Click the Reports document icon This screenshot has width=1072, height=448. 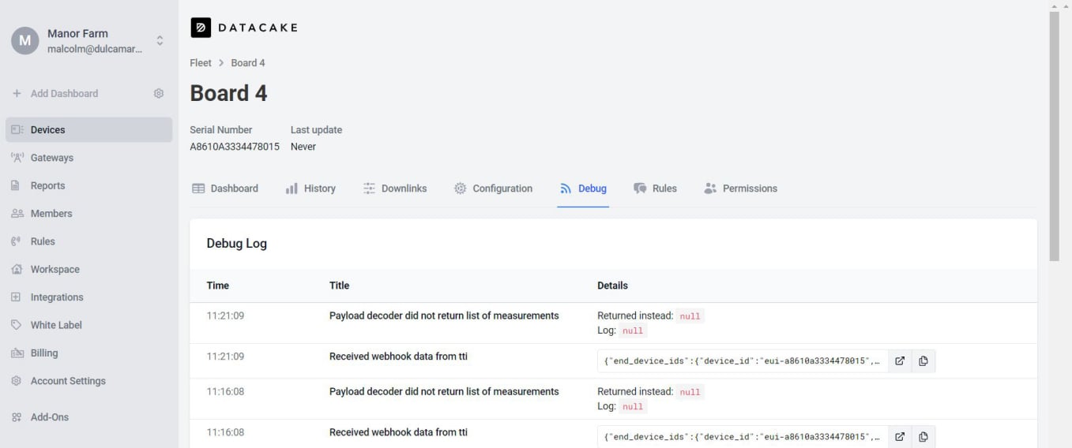tap(15, 185)
